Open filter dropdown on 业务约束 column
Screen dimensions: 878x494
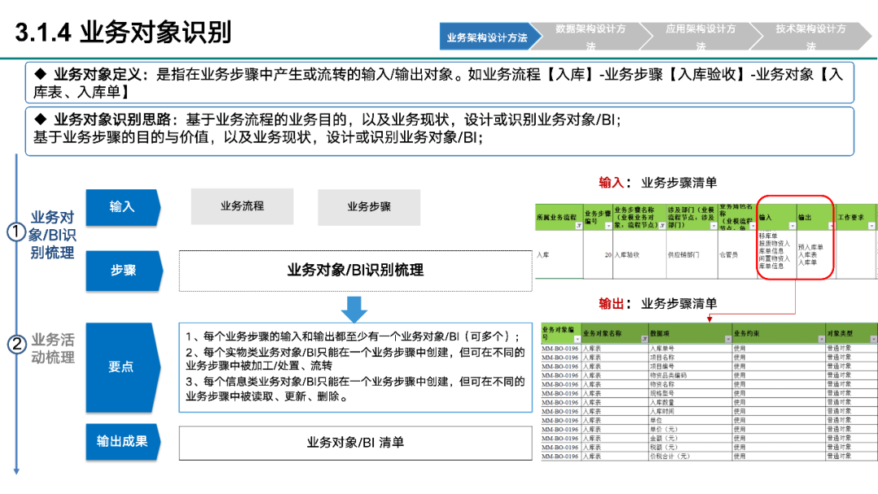[821, 339]
